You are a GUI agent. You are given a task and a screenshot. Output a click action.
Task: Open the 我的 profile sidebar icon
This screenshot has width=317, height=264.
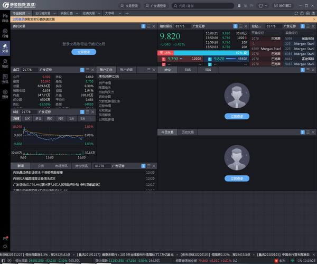[5, 63]
